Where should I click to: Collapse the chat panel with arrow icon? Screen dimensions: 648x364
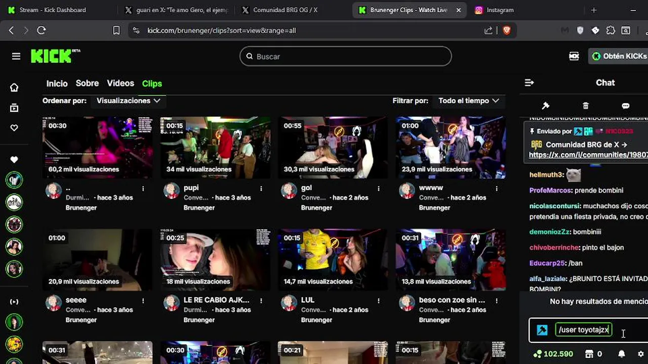tap(530, 82)
